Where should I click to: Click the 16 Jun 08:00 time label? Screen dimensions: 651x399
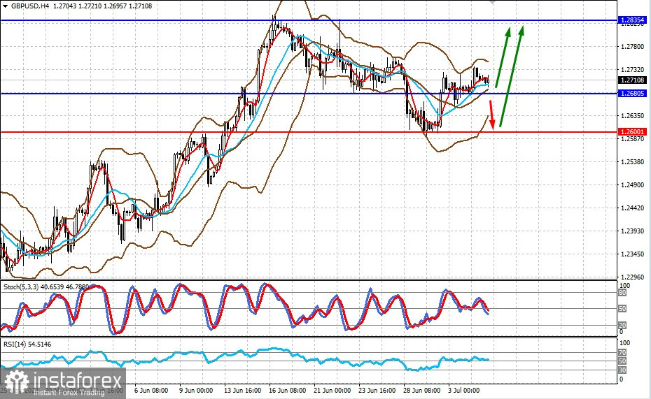point(287,391)
